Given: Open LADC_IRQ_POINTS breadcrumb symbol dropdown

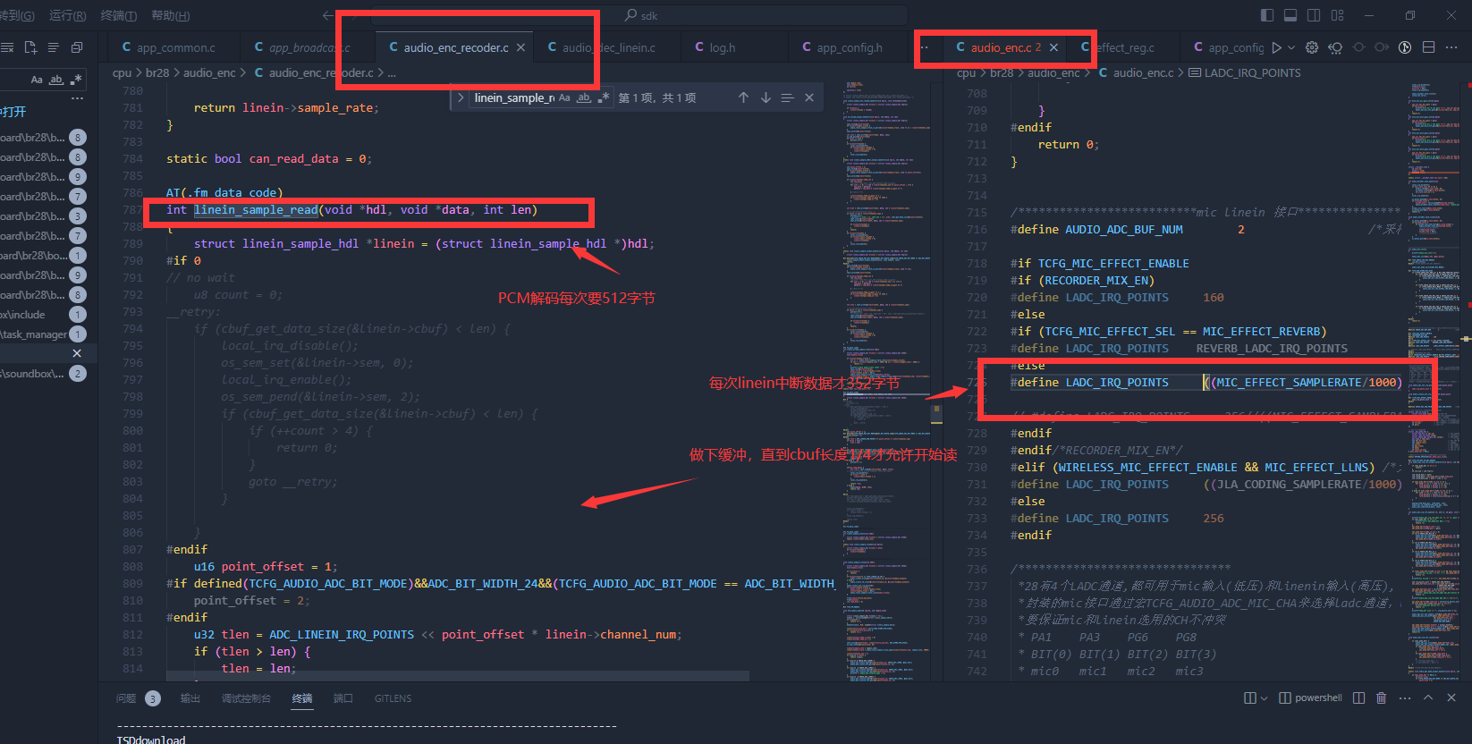Looking at the screenshot, I should click(x=1245, y=72).
